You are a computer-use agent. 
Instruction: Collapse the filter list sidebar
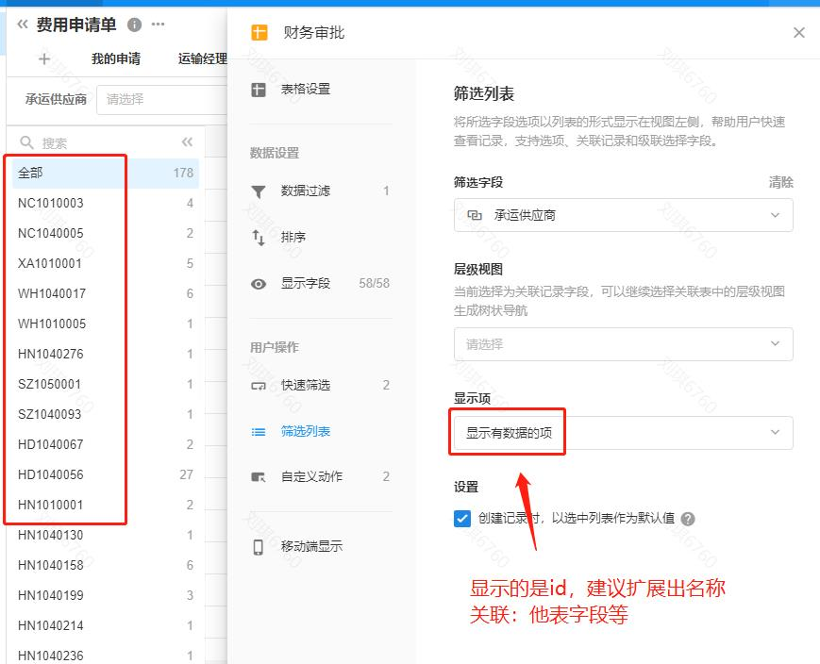coord(187,142)
